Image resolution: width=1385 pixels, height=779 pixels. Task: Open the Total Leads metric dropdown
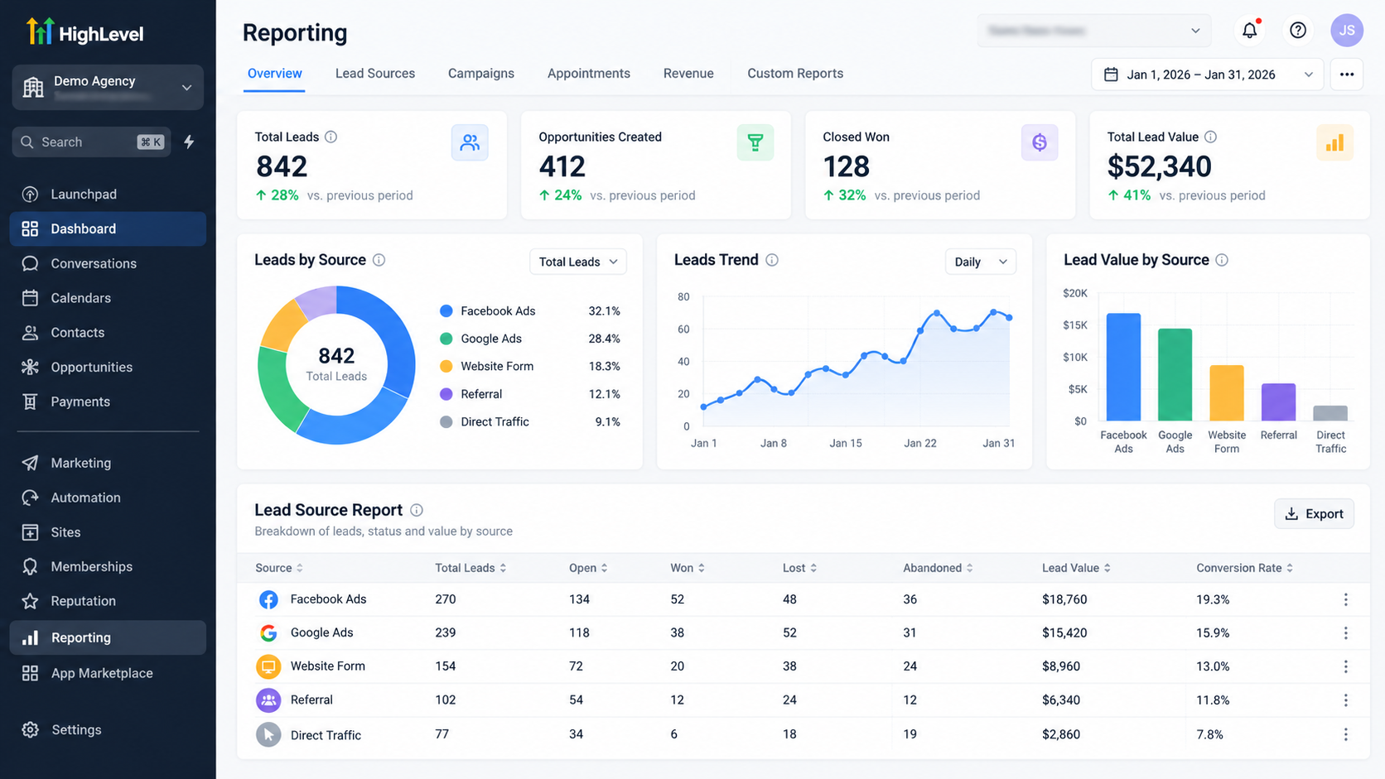point(578,262)
